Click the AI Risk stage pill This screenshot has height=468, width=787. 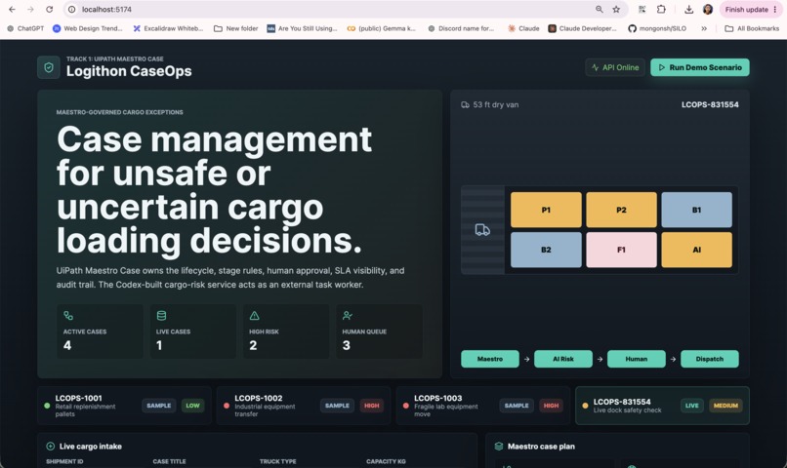[563, 359]
